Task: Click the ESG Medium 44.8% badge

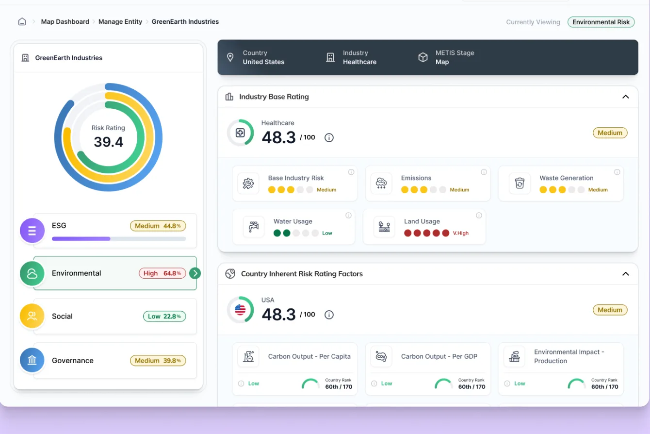Action: (x=158, y=226)
